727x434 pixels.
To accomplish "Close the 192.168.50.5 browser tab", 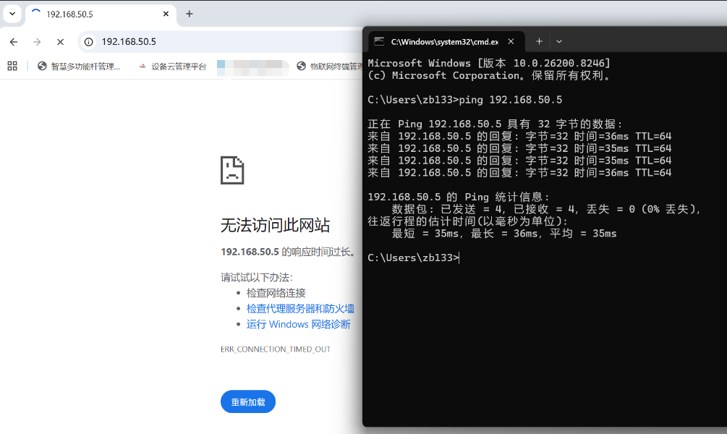I will (166, 14).
